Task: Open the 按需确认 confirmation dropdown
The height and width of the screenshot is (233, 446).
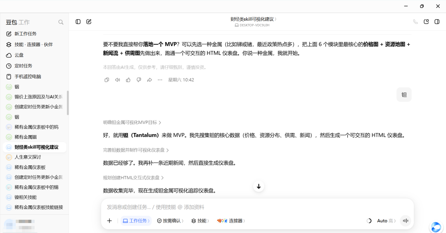Action: pos(170,221)
